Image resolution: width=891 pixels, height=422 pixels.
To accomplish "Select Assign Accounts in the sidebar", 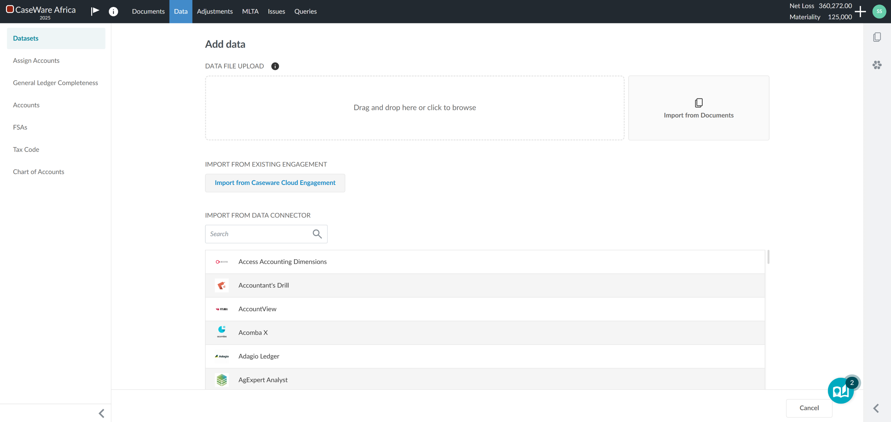I will [x=36, y=60].
